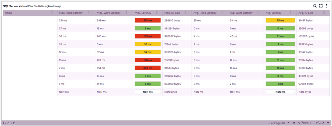Sort by Avg. Read Latency arrows
The height and width of the screenshot is (126, 332).
[x=222, y=13]
